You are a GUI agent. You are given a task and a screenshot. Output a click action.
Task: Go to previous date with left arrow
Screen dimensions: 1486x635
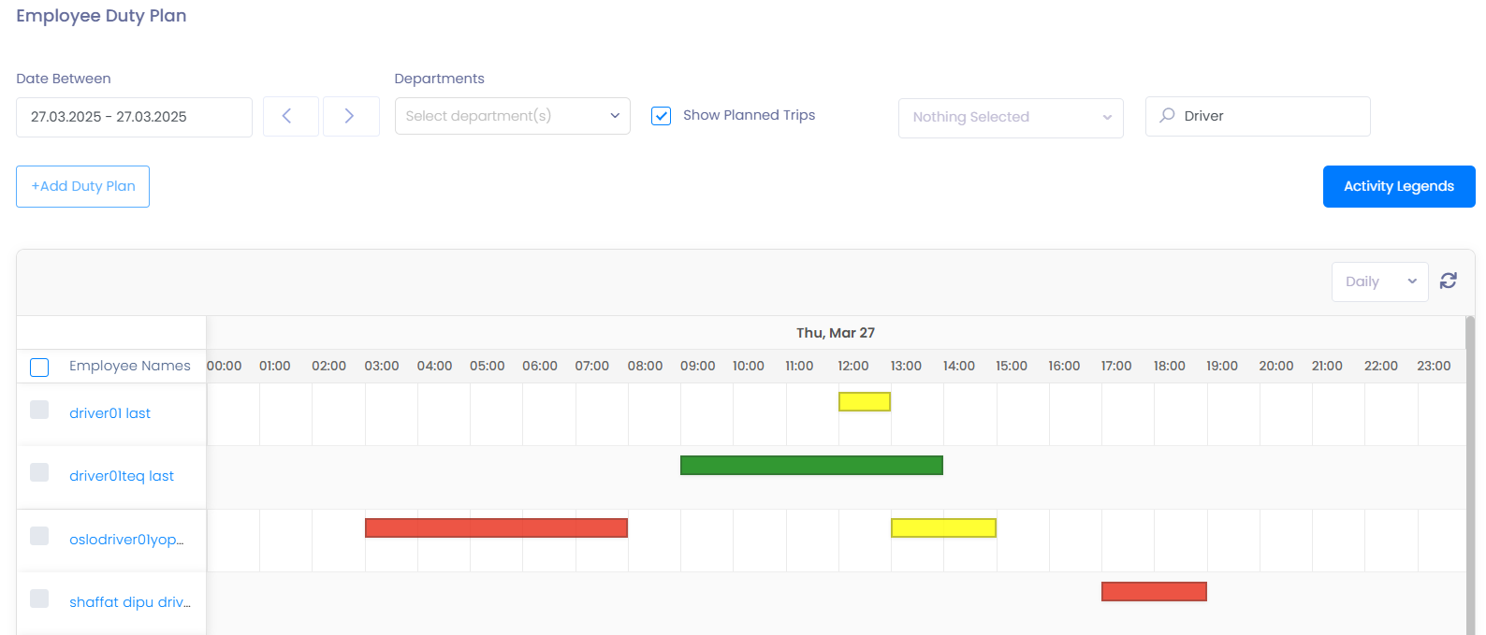coord(287,116)
